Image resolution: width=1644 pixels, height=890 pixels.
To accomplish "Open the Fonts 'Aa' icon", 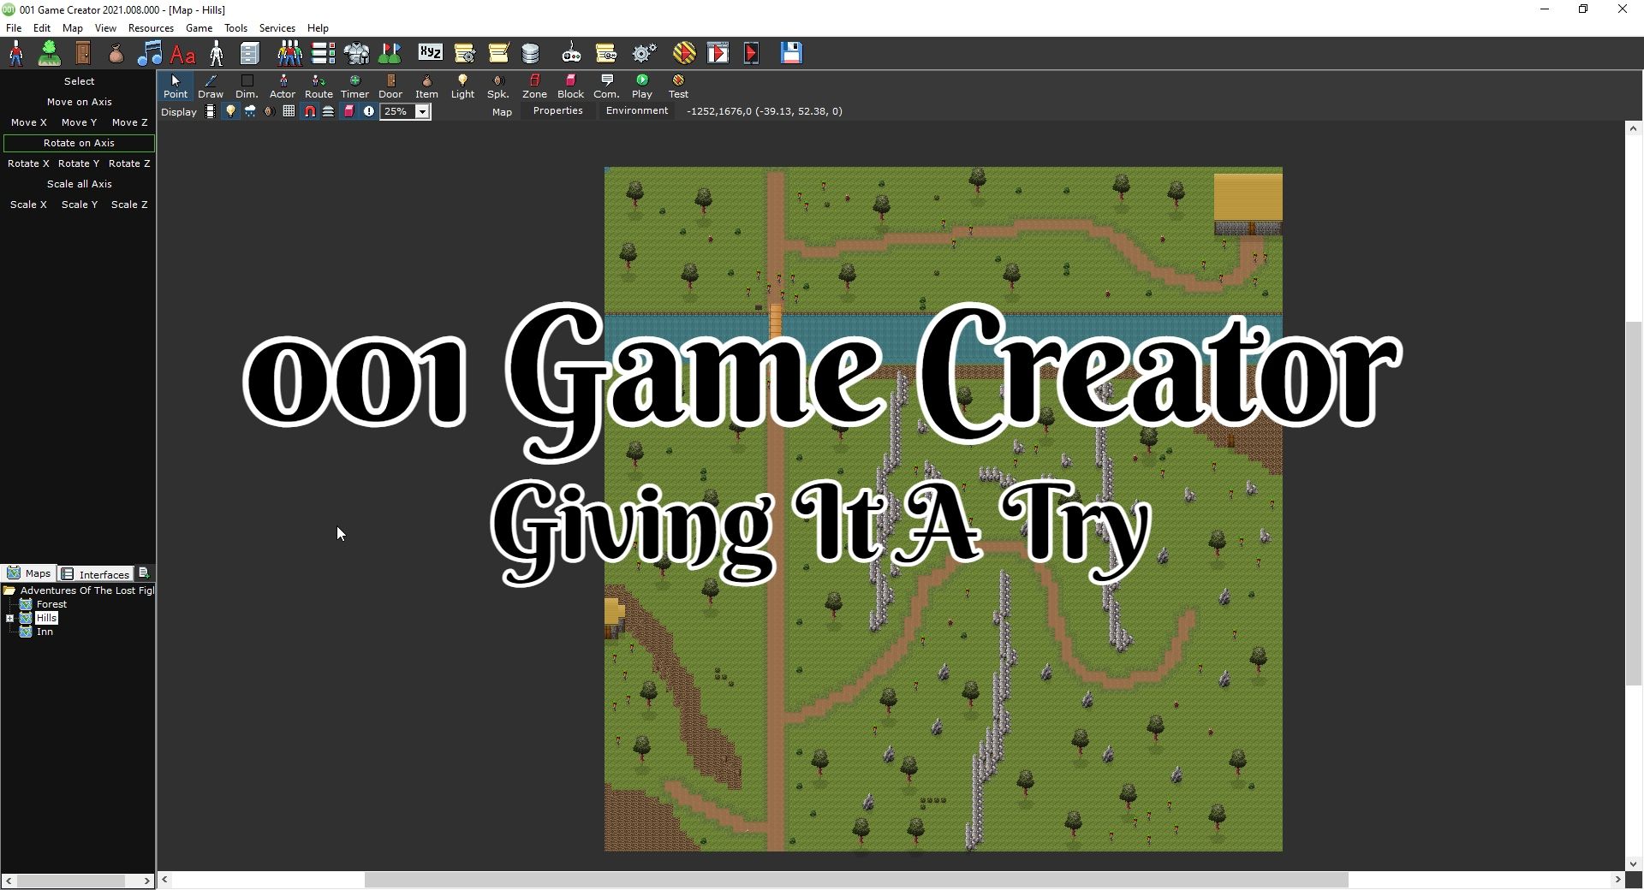I will tap(182, 54).
